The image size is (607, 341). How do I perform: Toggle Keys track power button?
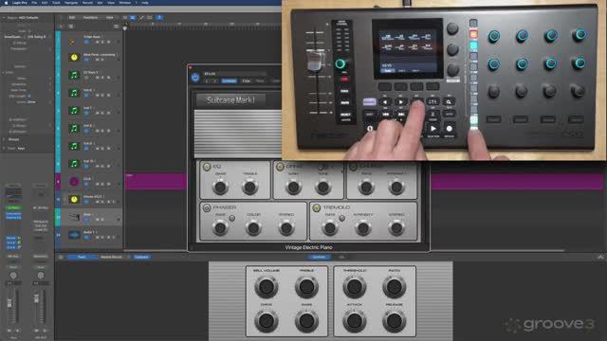[86, 219]
